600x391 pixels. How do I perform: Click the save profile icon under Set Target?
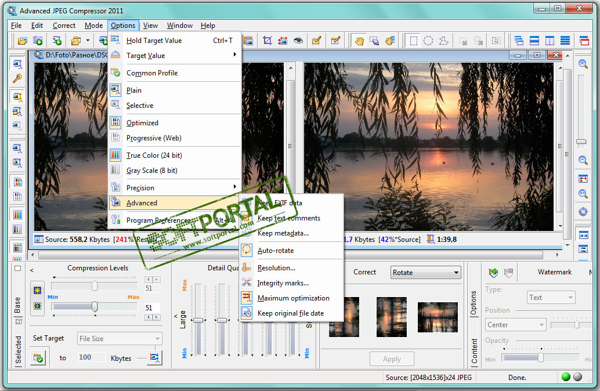[38, 358]
